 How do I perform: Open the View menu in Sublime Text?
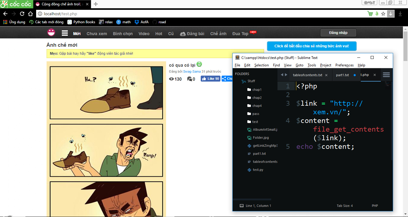click(x=288, y=65)
